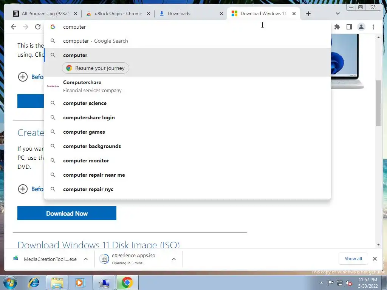Open the taskbar clock 11:57 PM
The width and height of the screenshot is (387, 290).
(x=368, y=280)
